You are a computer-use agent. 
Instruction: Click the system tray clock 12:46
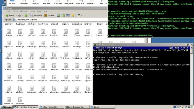pos(190,107)
